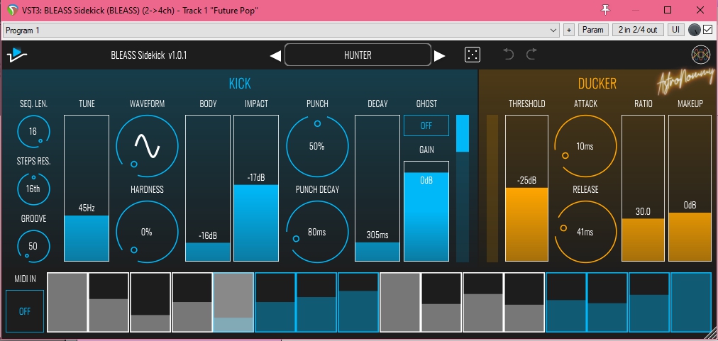Click sequencer step 7
718x341 pixels.
tap(316, 302)
